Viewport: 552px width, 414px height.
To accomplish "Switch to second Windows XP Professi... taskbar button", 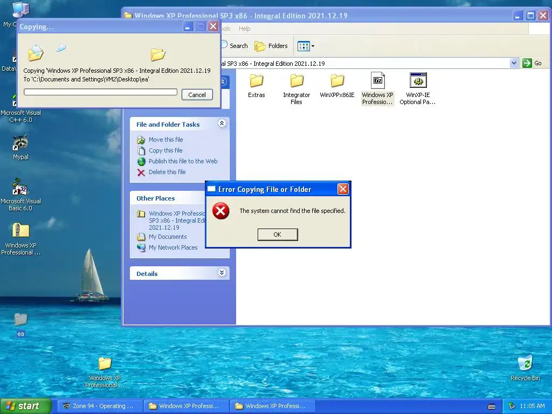I will [272, 406].
